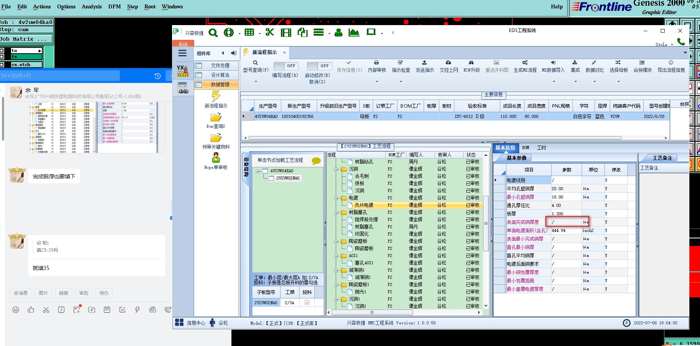Open the green lifebuoy help icon
700x346 pixels.
[229, 33]
